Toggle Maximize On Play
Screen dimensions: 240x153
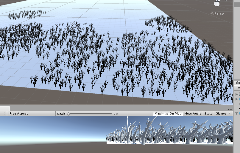click(x=168, y=114)
